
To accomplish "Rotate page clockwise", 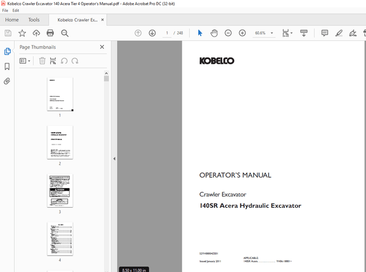I will [75, 61].
